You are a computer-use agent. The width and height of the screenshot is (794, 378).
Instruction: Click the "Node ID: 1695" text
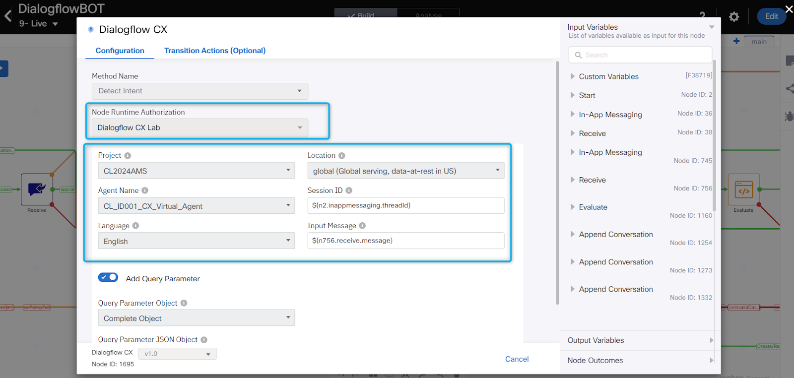coord(113,364)
